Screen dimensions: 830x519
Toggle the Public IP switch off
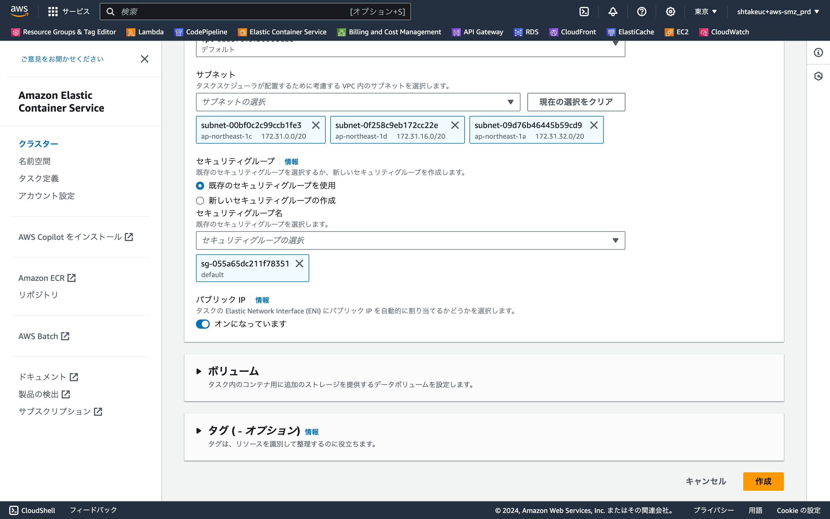point(203,324)
